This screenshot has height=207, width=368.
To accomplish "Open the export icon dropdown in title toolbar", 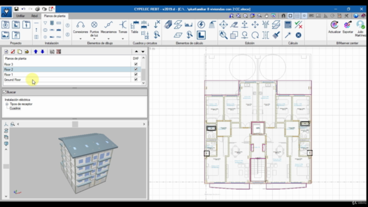I will coord(52,9).
